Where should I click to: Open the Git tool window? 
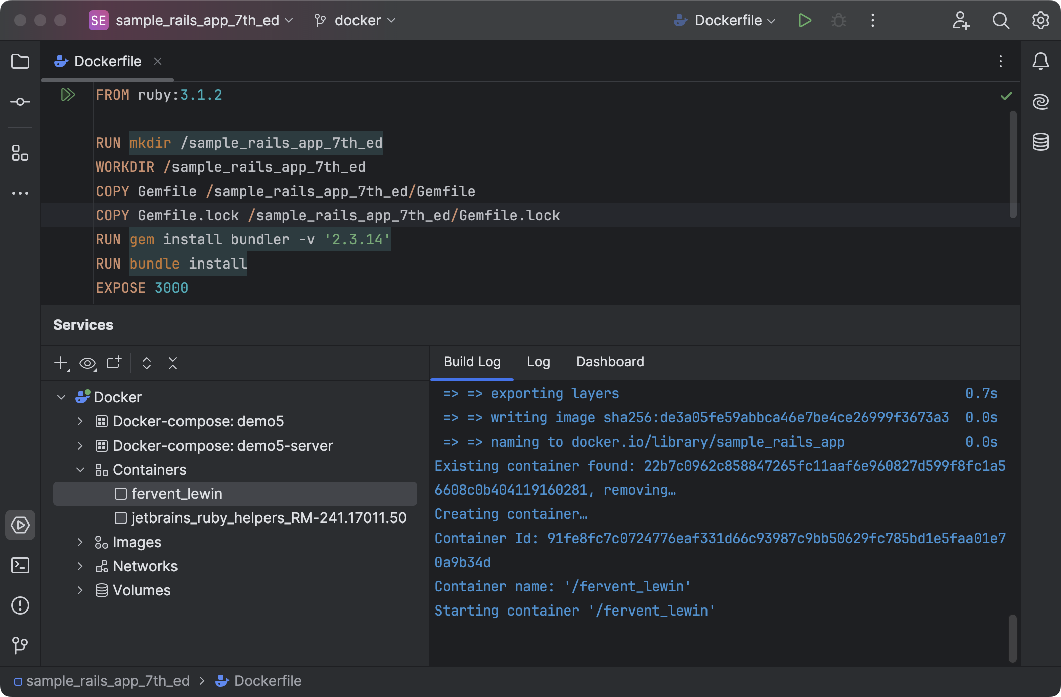point(20,645)
